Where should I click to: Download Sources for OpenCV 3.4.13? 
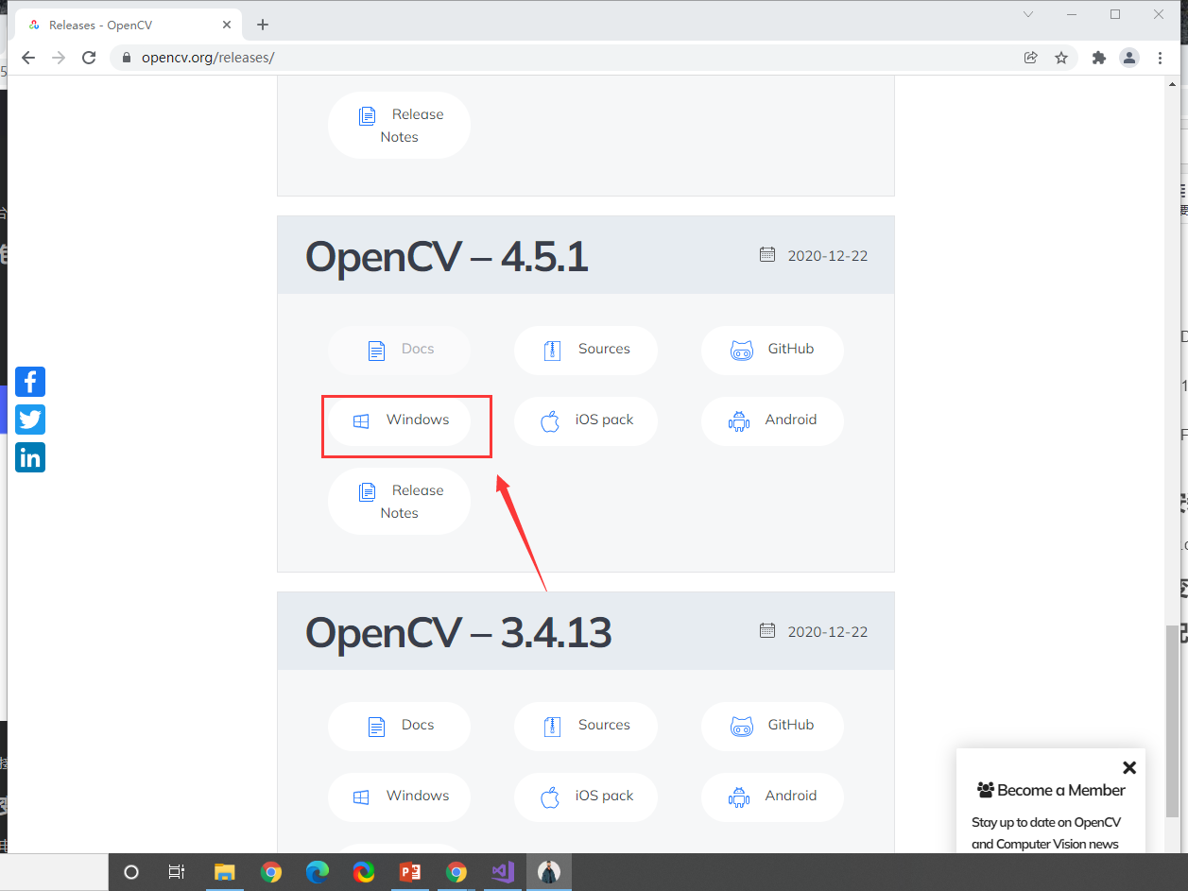click(x=585, y=726)
